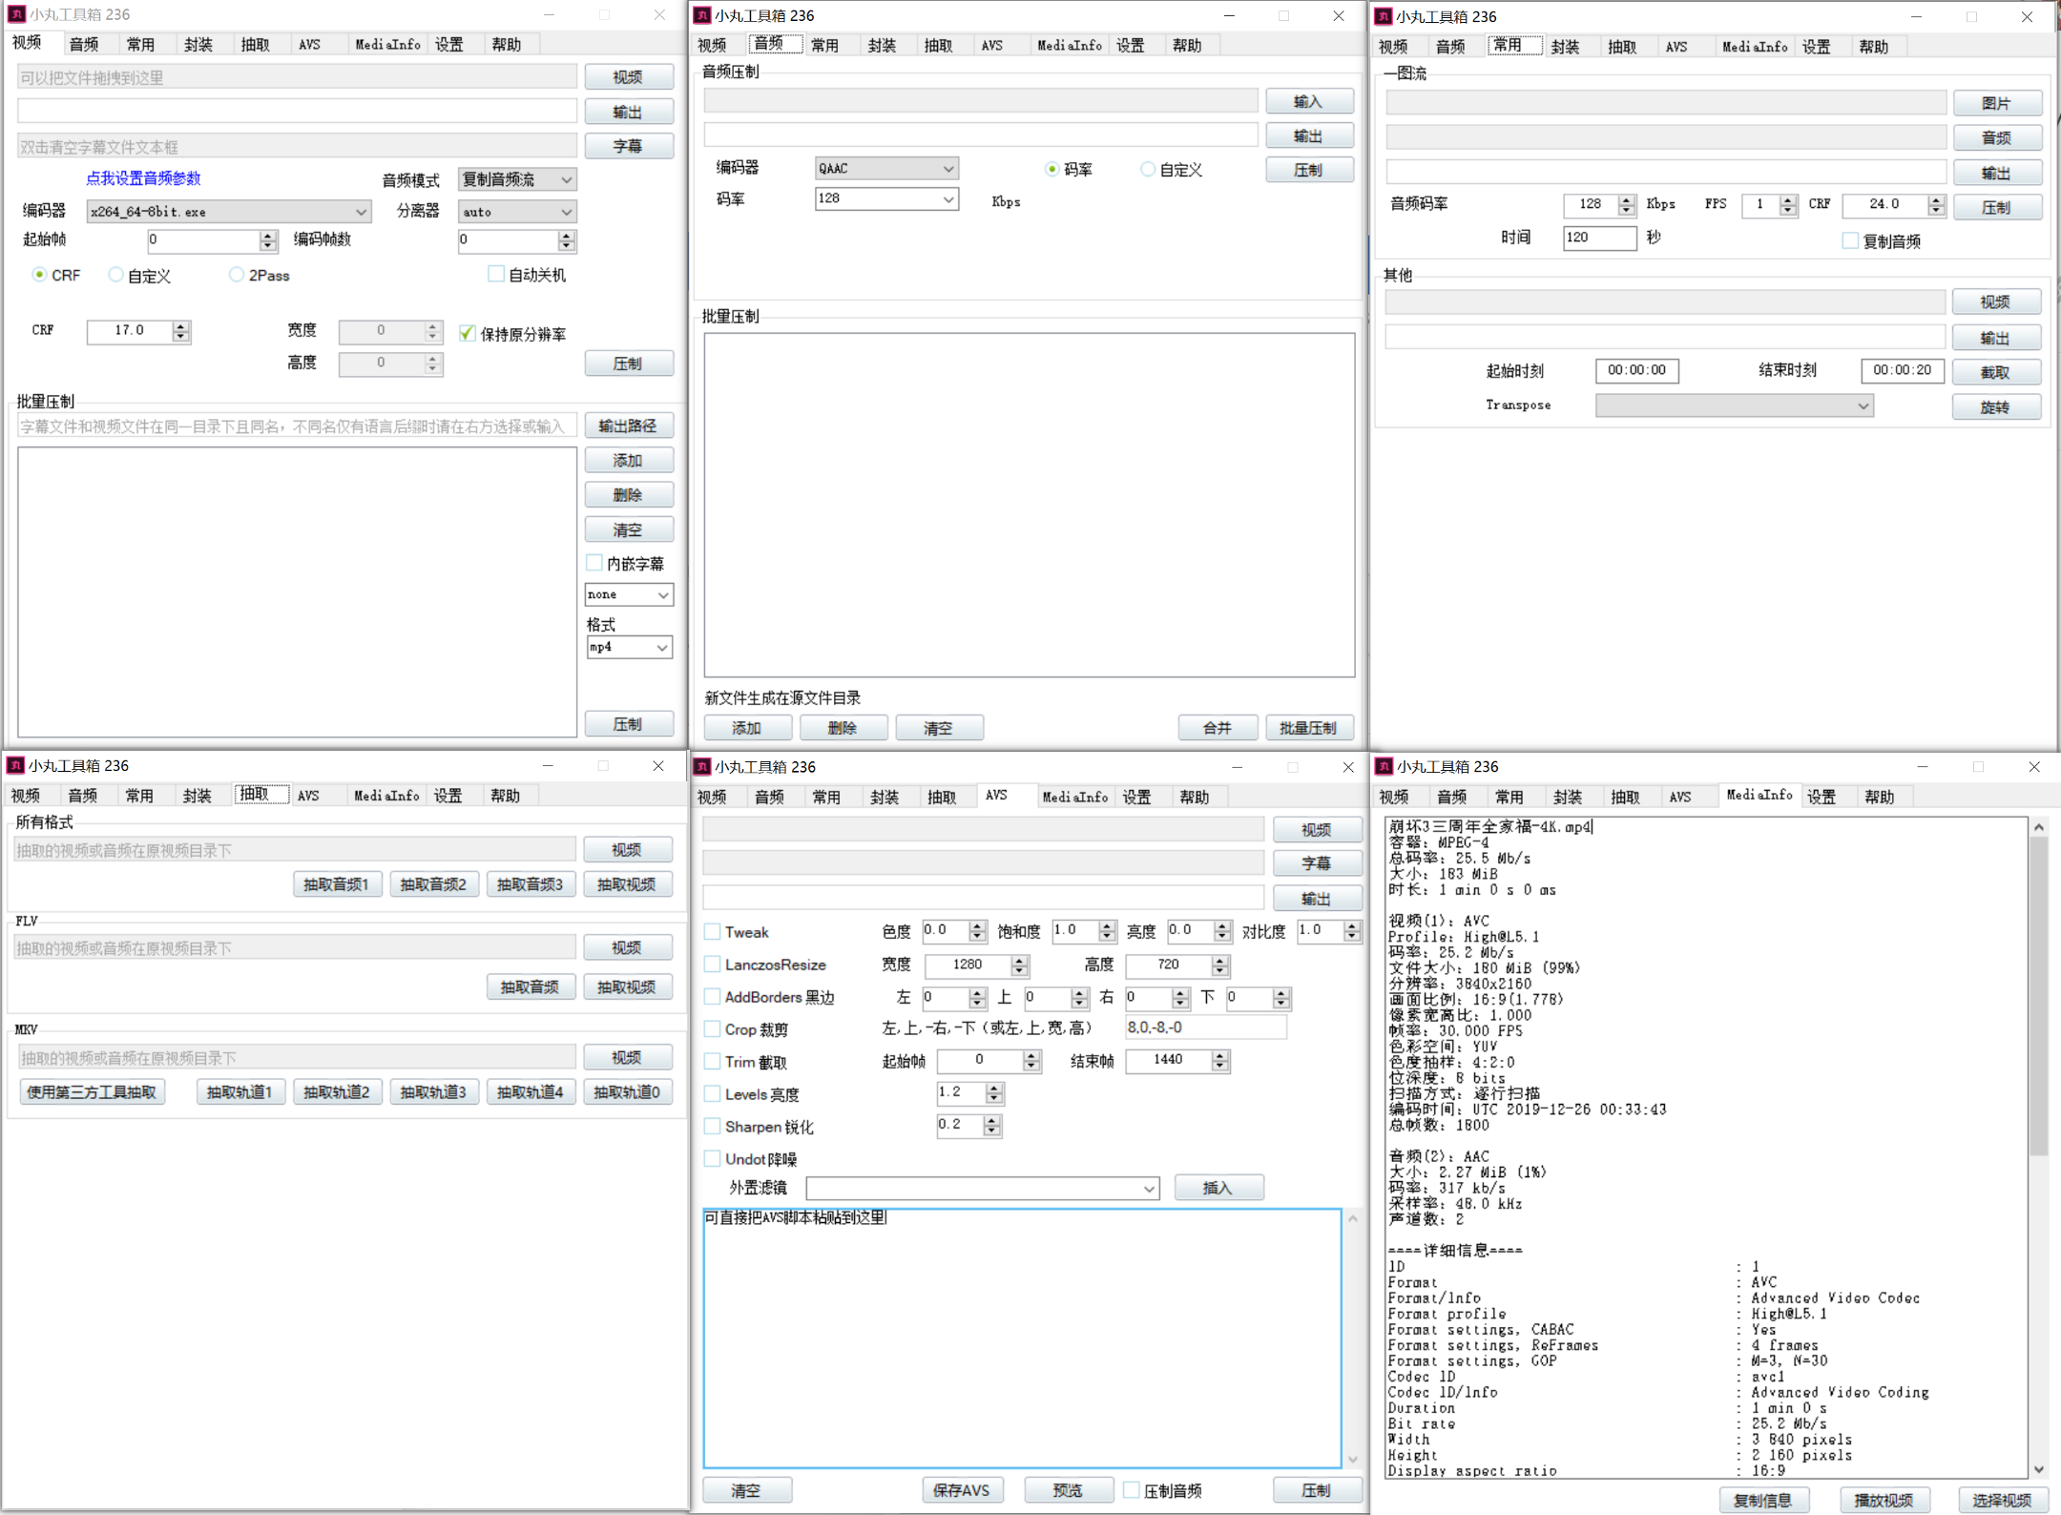Click the 点我设置音频参数 link
The height and width of the screenshot is (1515, 2061).
coord(143,178)
